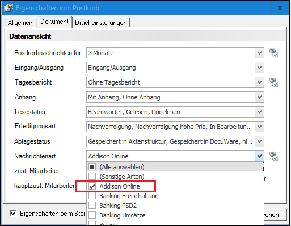Click filter icon next to Postkorbnachrichten für
The image size is (291, 226).
[273, 53]
